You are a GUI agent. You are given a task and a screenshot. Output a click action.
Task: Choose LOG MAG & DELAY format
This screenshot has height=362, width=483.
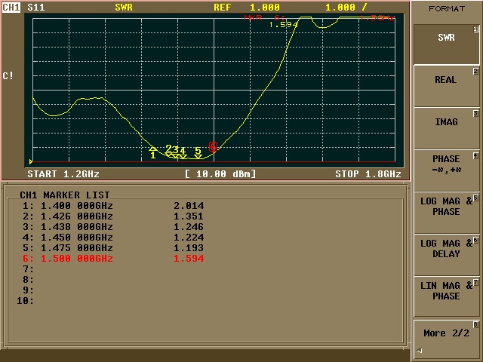click(446, 255)
